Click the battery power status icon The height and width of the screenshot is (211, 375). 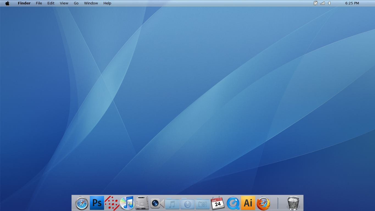(x=316, y=3)
